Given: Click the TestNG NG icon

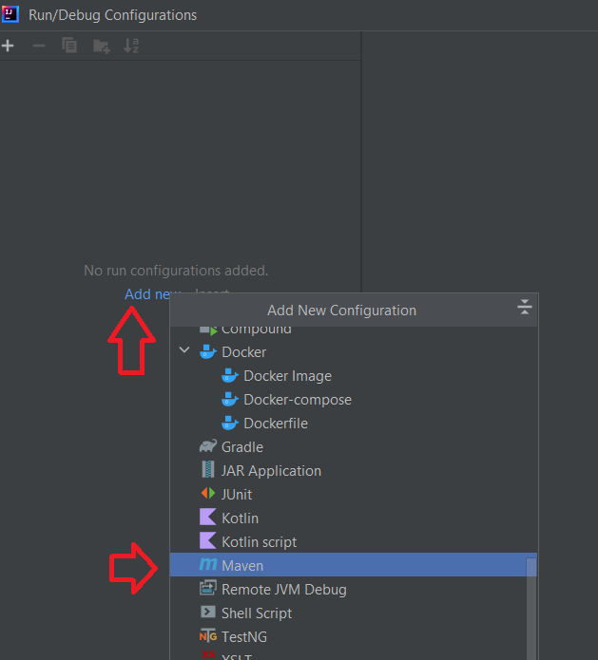Looking at the screenshot, I should 208,635.
